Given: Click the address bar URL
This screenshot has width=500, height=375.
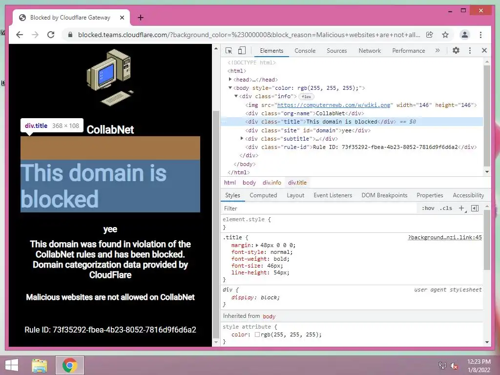Looking at the screenshot, I should 249,35.
